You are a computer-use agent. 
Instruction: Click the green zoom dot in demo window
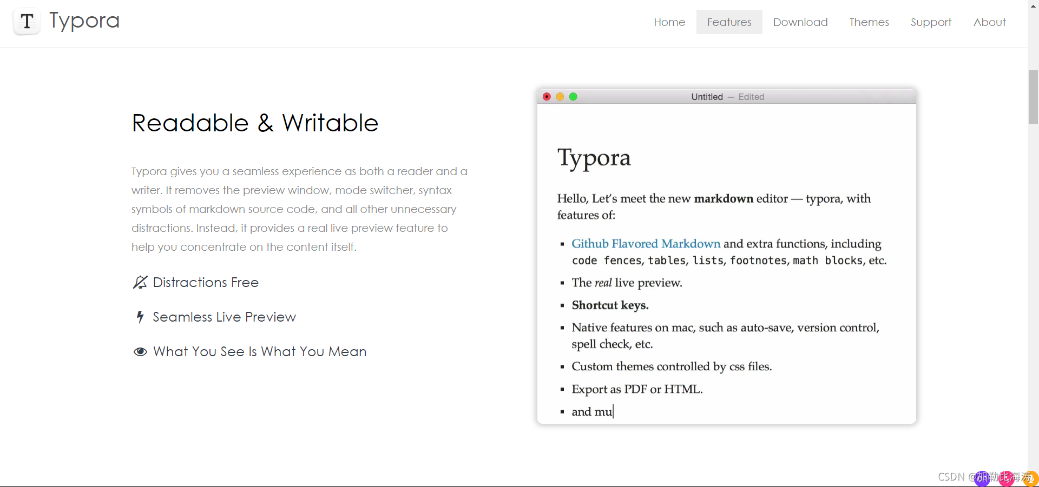click(x=573, y=97)
